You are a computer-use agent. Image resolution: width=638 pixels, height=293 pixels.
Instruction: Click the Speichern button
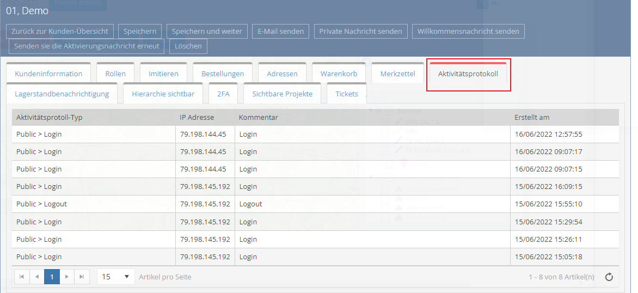[x=140, y=31]
